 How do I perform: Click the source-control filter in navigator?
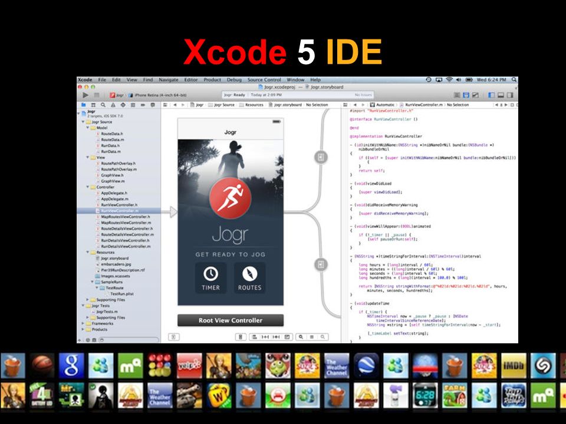[x=94, y=340]
